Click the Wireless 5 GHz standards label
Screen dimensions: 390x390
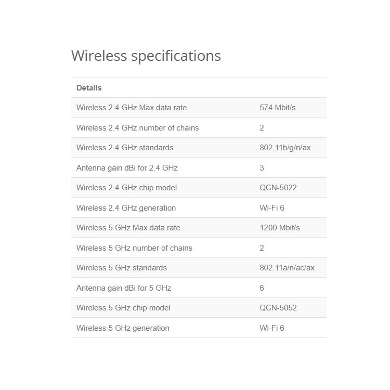122,268
